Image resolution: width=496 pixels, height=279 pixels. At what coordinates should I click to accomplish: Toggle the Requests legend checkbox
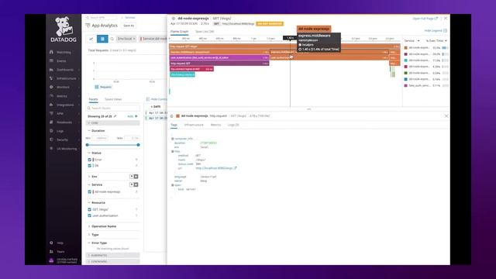point(97,87)
